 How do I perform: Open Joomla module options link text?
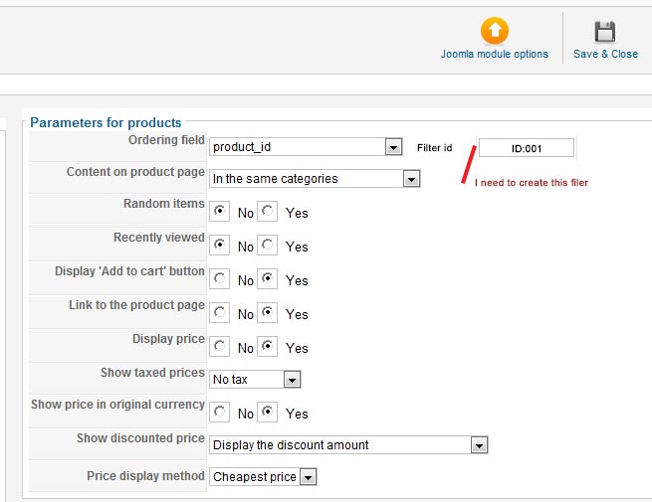495,54
